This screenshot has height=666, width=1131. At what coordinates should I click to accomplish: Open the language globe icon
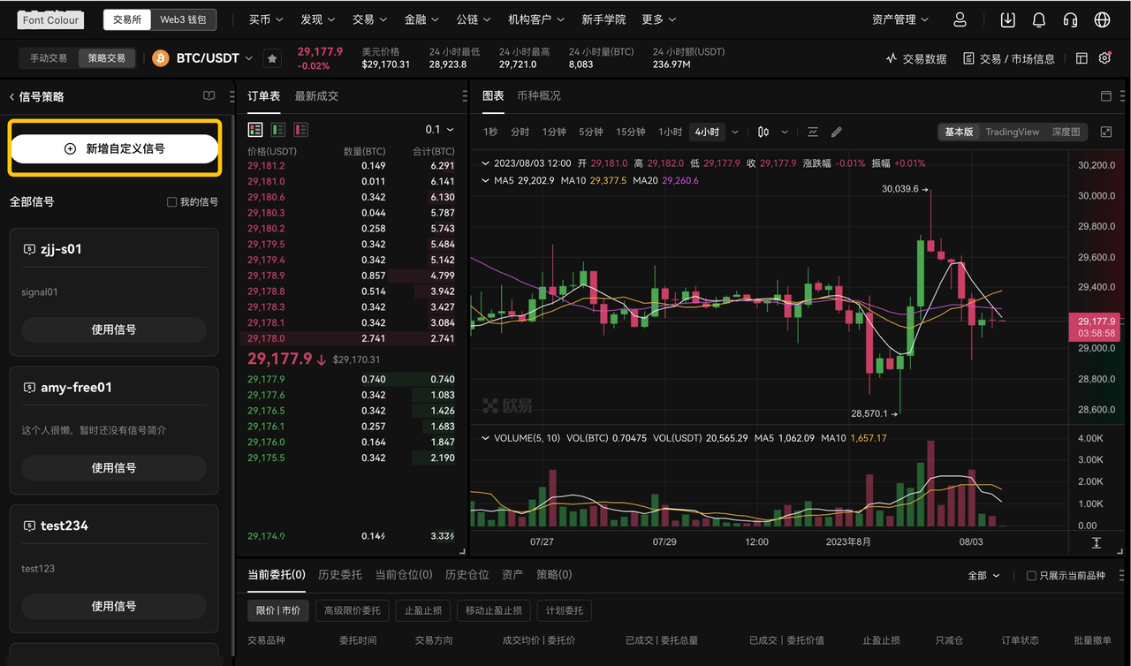click(x=1102, y=19)
